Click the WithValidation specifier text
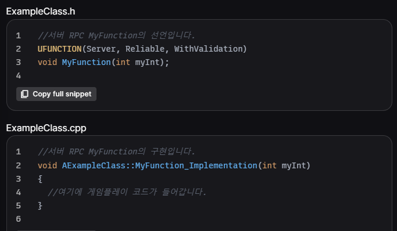This screenshot has height=231, width=397. coord(208,49)
